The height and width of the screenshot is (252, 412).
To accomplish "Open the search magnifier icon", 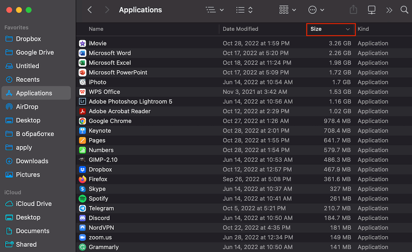I will (404, 10).
